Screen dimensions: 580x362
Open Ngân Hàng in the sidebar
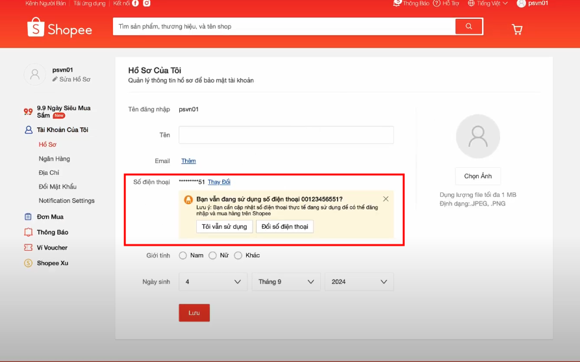pyautogui.click(x=55, y=159)
